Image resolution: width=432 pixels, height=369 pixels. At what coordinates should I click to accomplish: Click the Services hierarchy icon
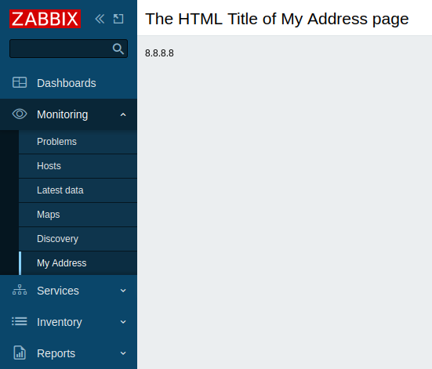pos(20,290)
